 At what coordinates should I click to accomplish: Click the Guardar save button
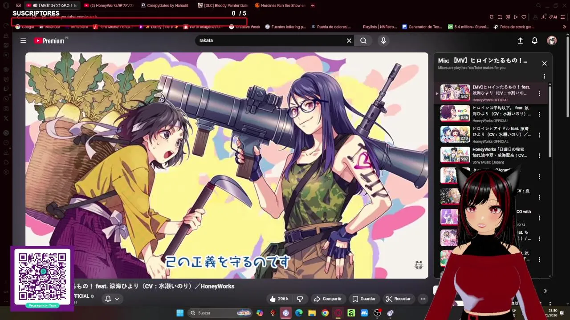click(x=364, y=299)
